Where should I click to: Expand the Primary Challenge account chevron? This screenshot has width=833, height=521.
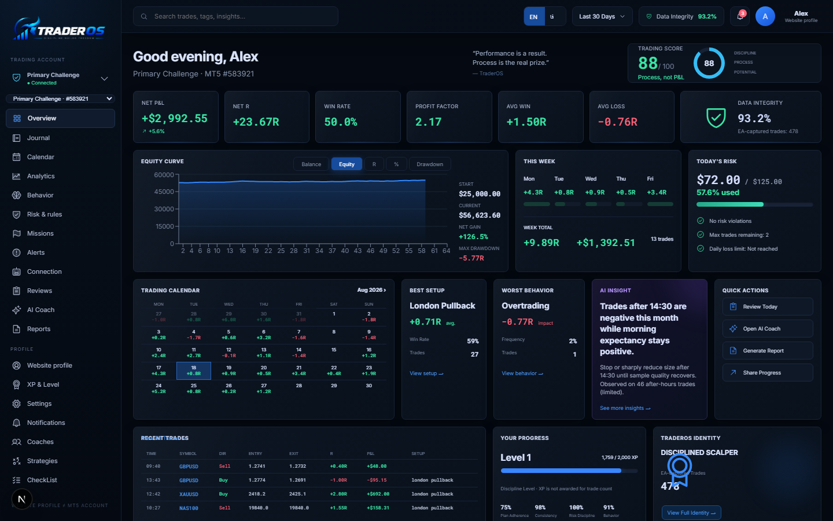coord(104,79)
